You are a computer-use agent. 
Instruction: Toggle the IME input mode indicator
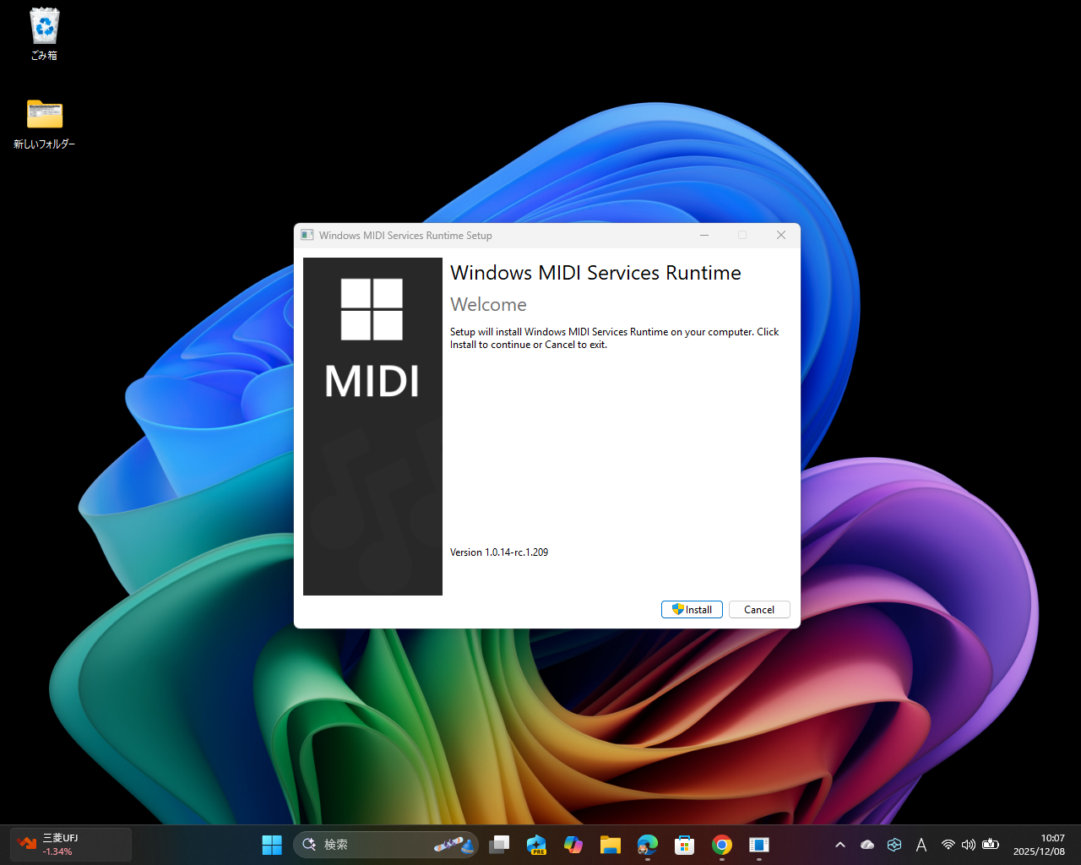point(921,844)
